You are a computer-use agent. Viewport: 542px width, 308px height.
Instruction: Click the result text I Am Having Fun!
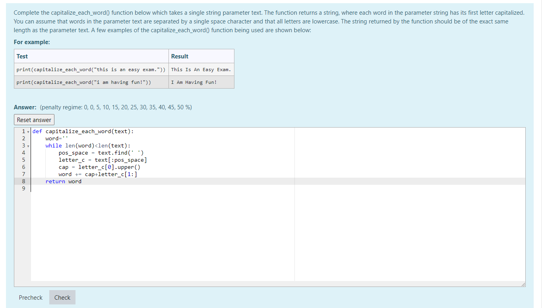pos(194,82)
